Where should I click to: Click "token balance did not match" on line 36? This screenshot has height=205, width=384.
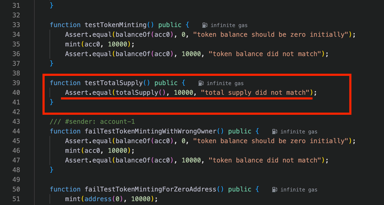(265, 54)
